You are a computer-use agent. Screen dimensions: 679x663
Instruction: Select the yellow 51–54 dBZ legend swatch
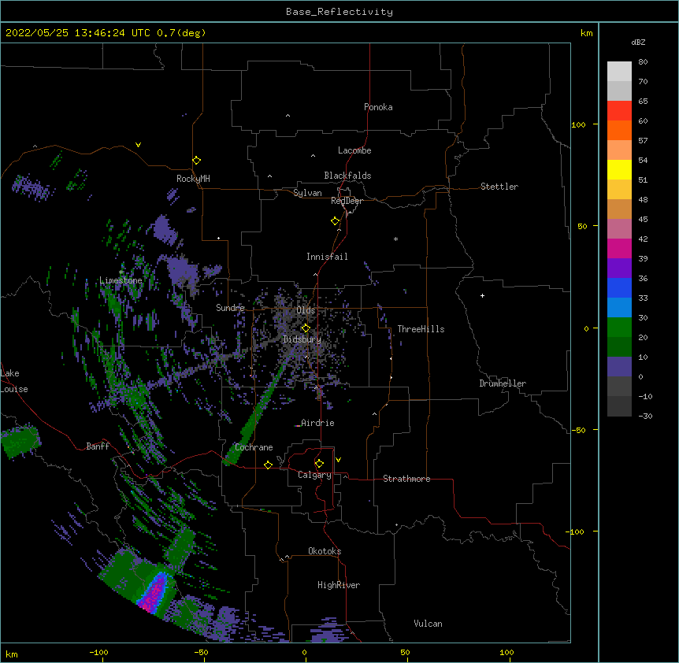pos(619,169)
